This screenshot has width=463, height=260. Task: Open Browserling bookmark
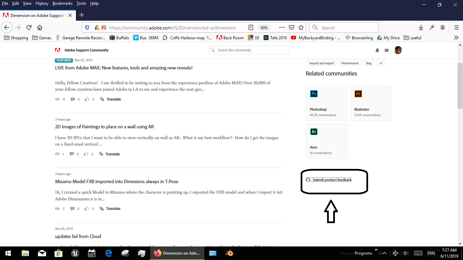tap(359, 38)
